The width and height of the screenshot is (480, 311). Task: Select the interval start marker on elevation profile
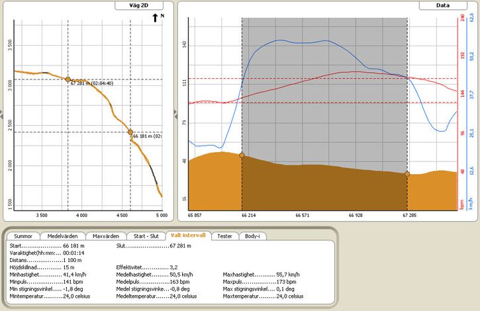242,155
